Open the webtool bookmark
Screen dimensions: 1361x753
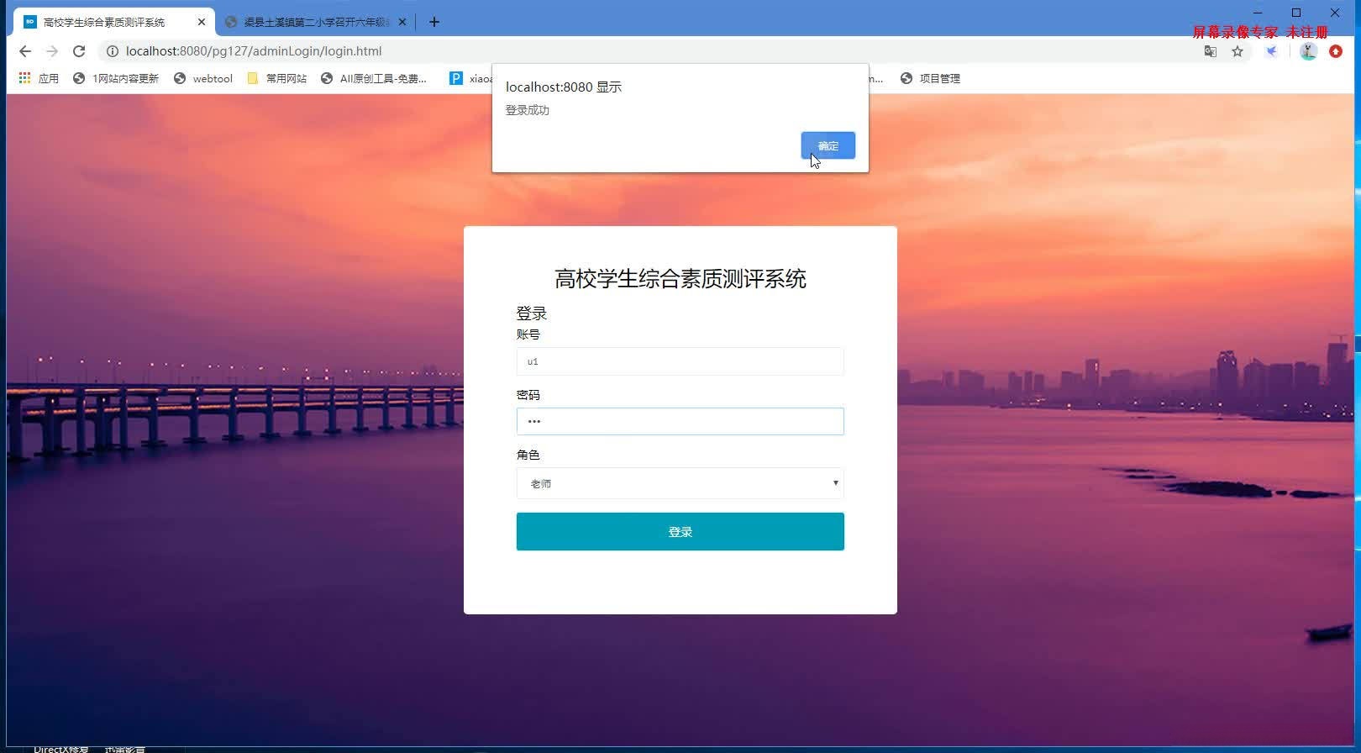tap(203, 78)
